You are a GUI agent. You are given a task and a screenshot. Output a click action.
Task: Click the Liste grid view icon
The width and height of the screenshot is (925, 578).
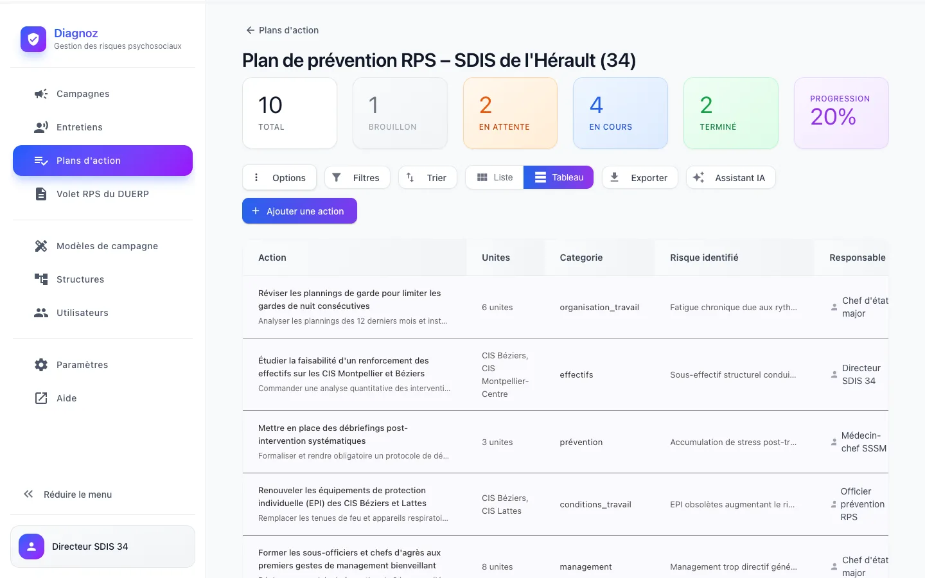tap(482, 177)
